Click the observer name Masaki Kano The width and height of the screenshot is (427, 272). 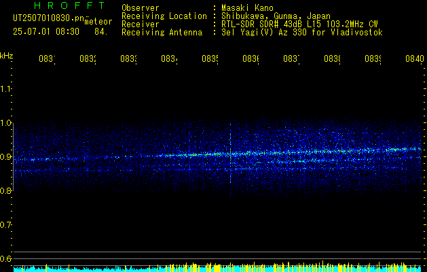(x=247, y=8)
